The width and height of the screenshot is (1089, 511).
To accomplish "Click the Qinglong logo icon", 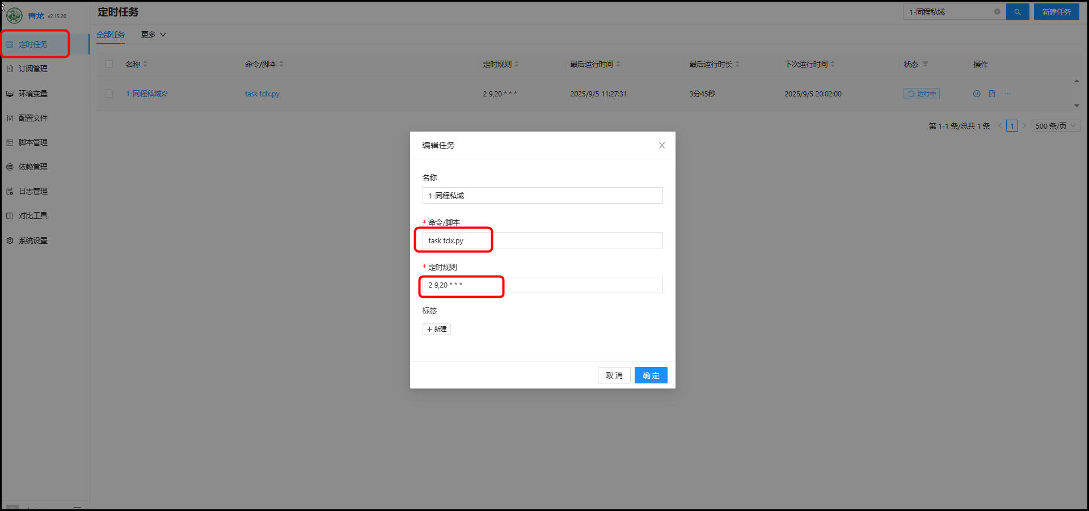I will pyautogui.click(x=14, y=15).
